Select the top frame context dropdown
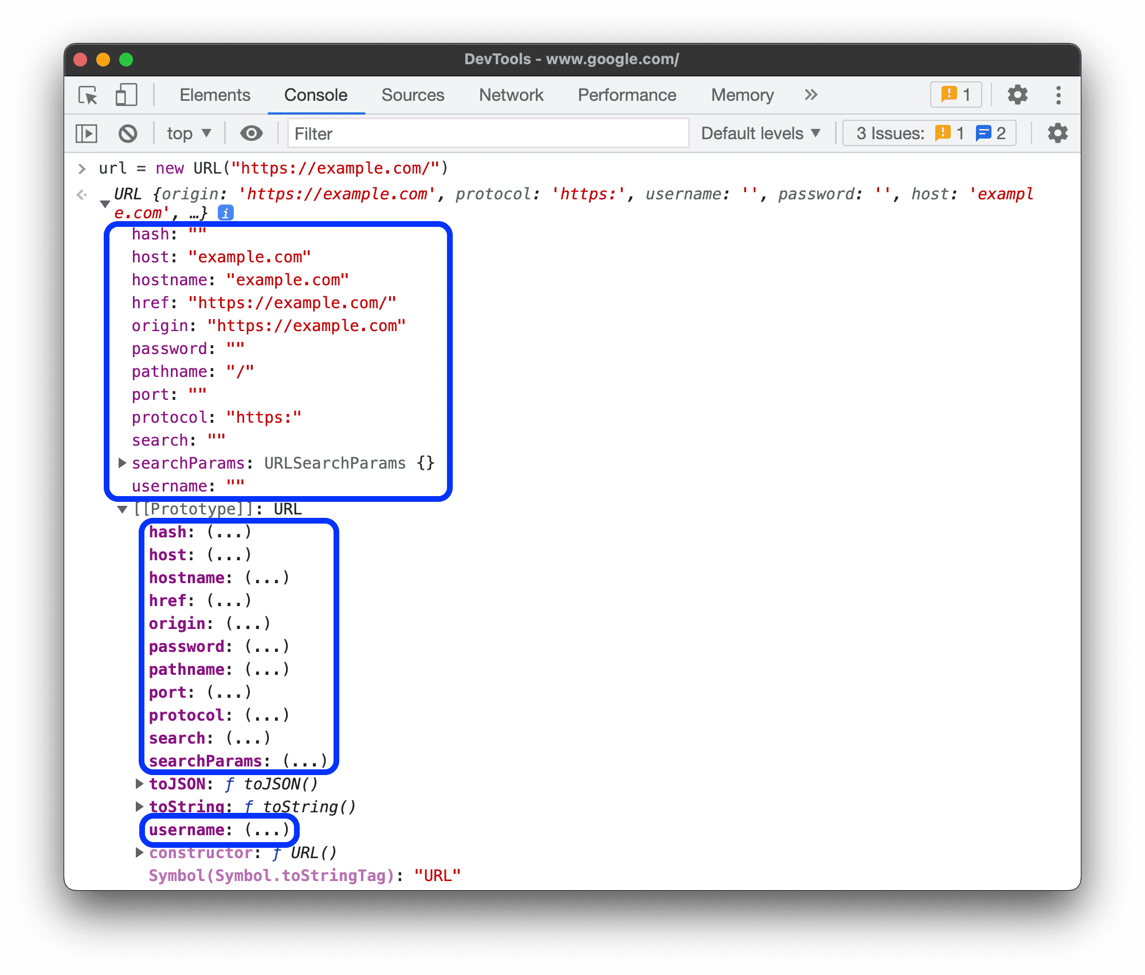Viewport: 1145px width, 975px height. click(x=187, y=133)
